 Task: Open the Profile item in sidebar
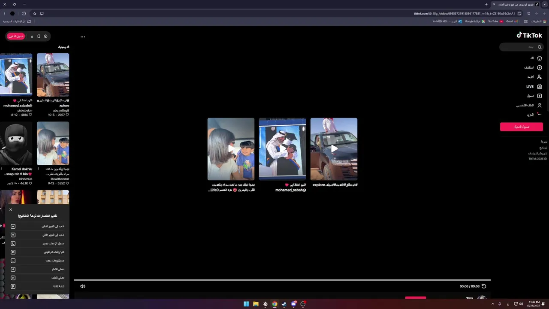coord(529,105)
